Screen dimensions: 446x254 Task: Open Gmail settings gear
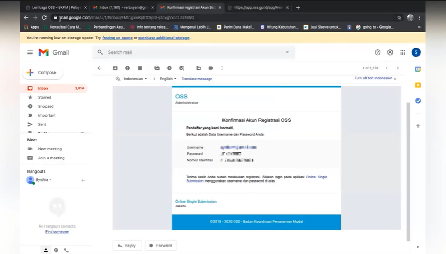click(x=390, y=52)
